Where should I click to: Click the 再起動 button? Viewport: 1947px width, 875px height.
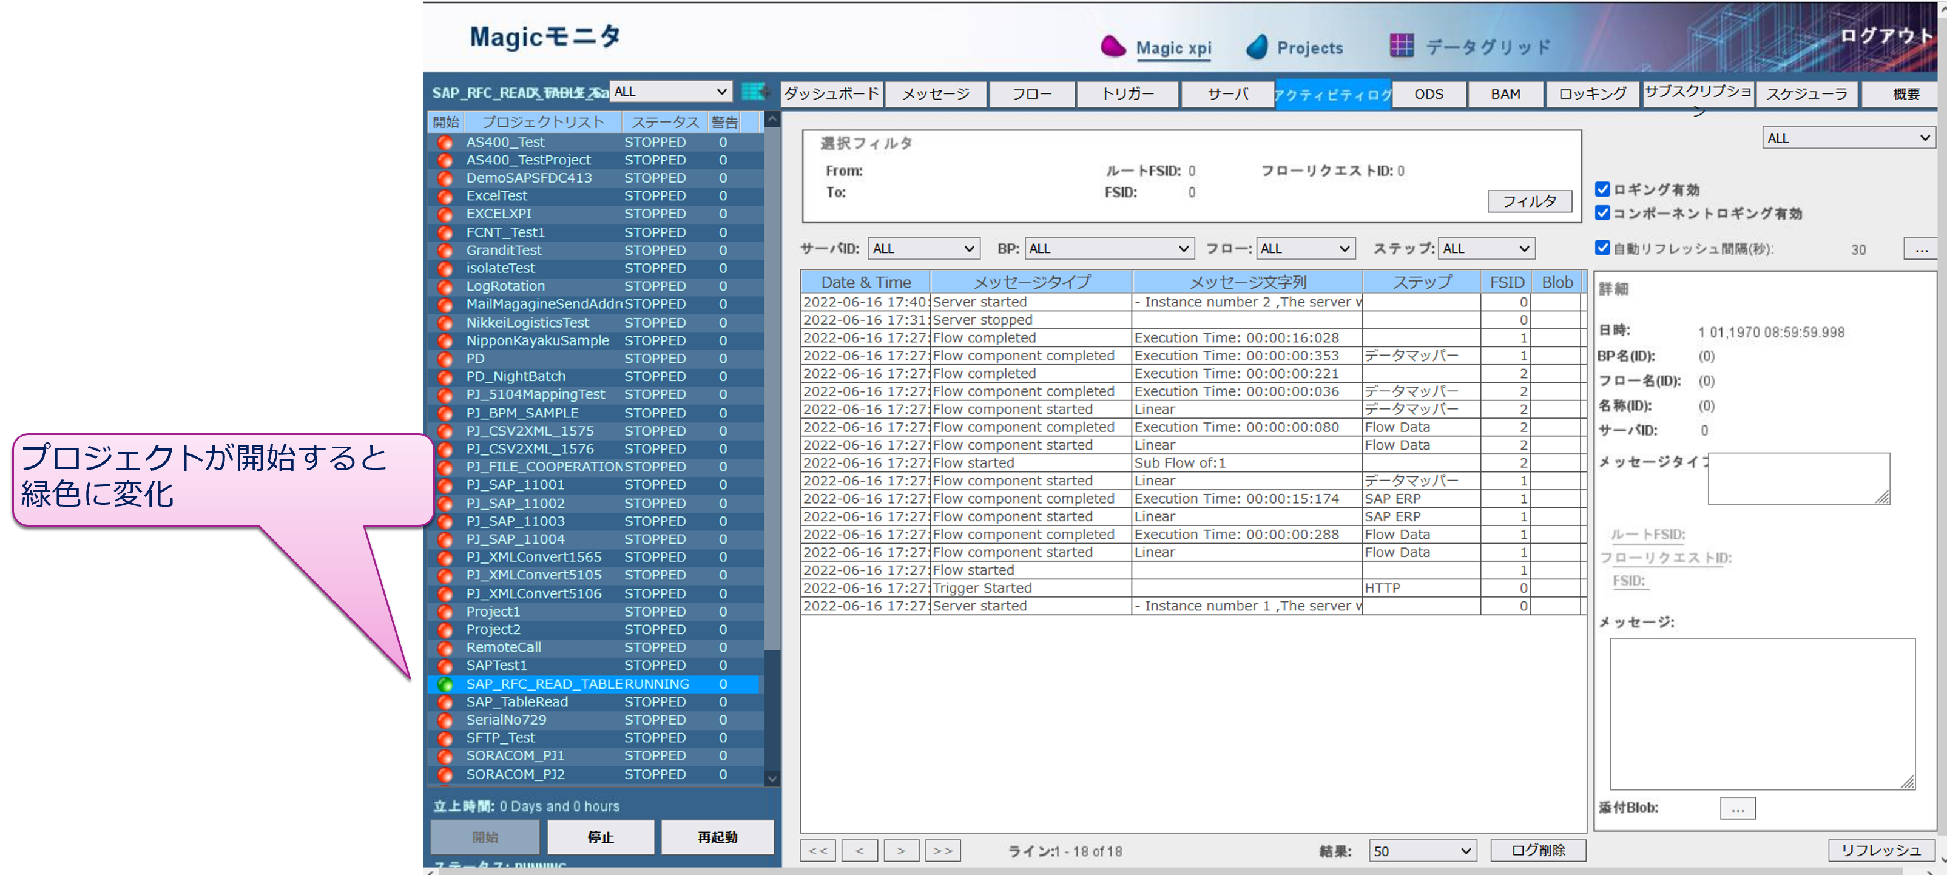point(717,836)
